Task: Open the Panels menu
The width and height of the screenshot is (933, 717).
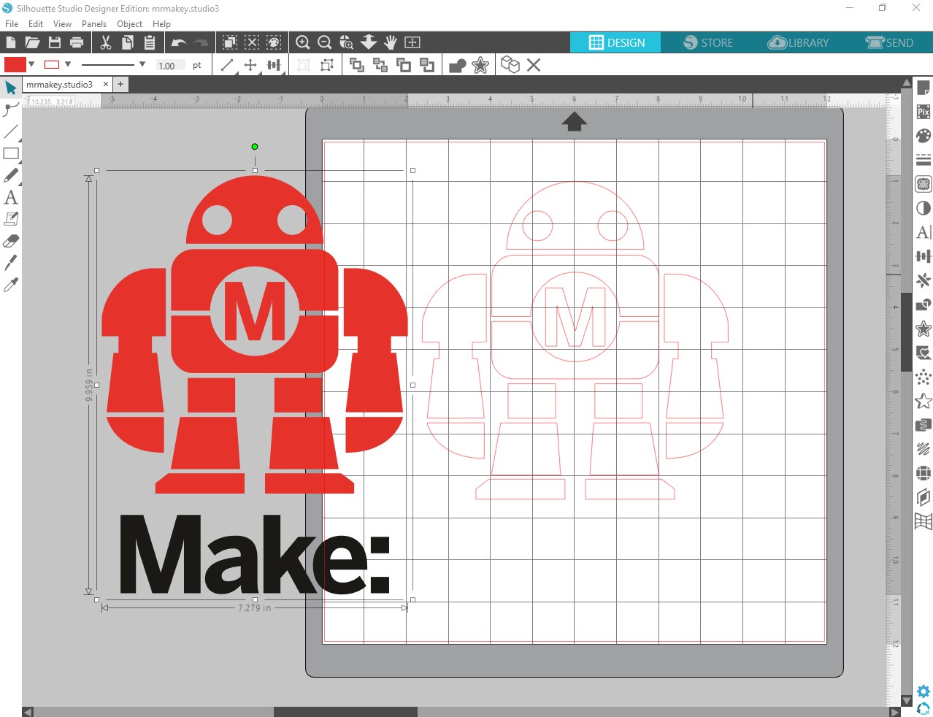Action: [94, 23]
